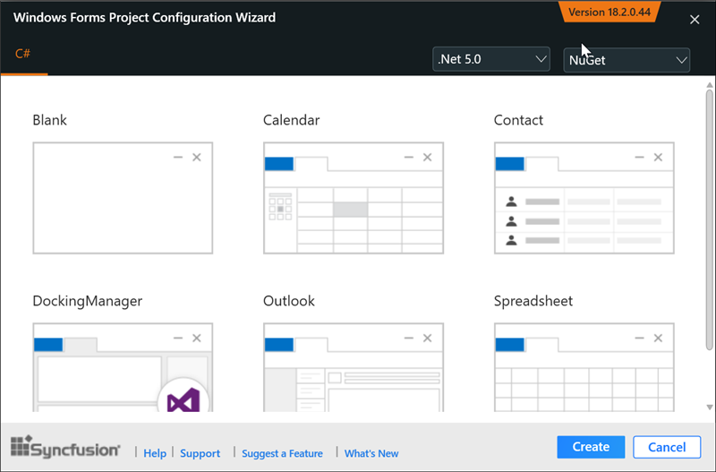Screen dimensions: 716x472
Task: Click the scrollbar down arrow
Action: coord(710,408)
